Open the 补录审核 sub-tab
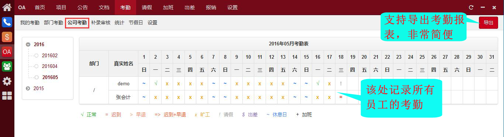Image resolution: width=504 pixels, height=137 pixels. 101,23
